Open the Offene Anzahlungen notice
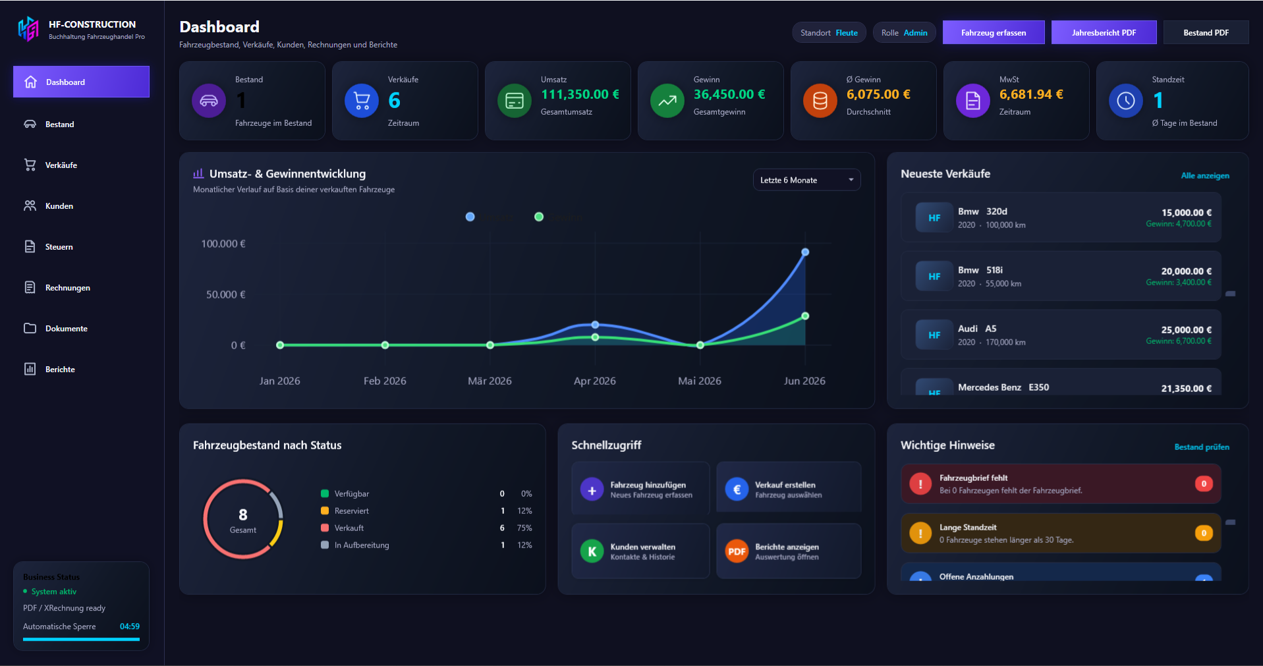The image size is (1263, 666). coord(1061,572)
